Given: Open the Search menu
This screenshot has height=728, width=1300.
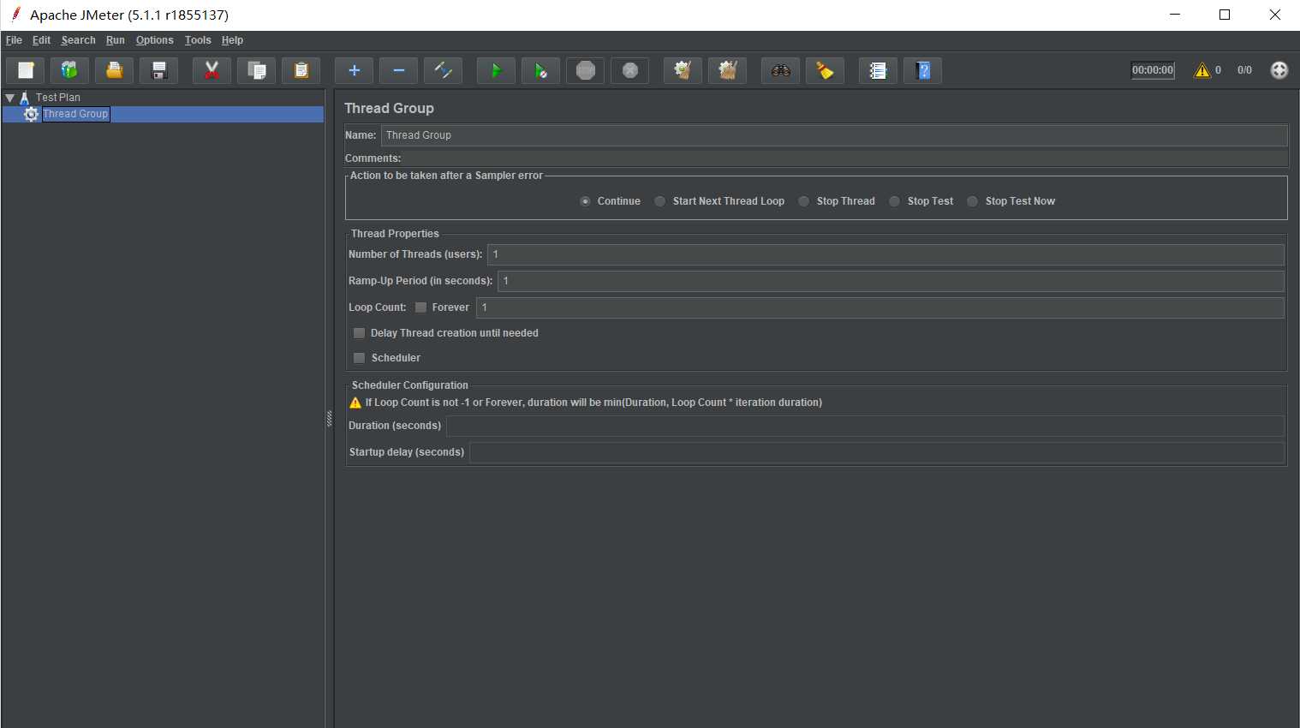Looking at the screenshot, I should (x=78, y=40).
